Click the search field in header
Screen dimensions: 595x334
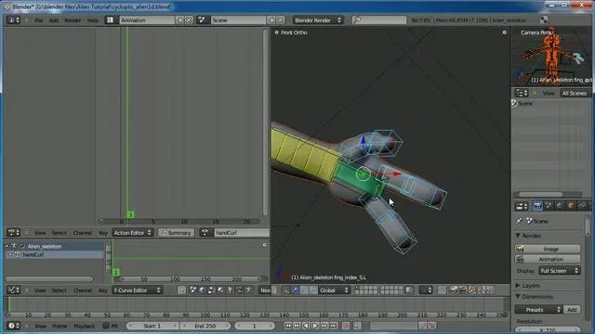coord(378,20)
